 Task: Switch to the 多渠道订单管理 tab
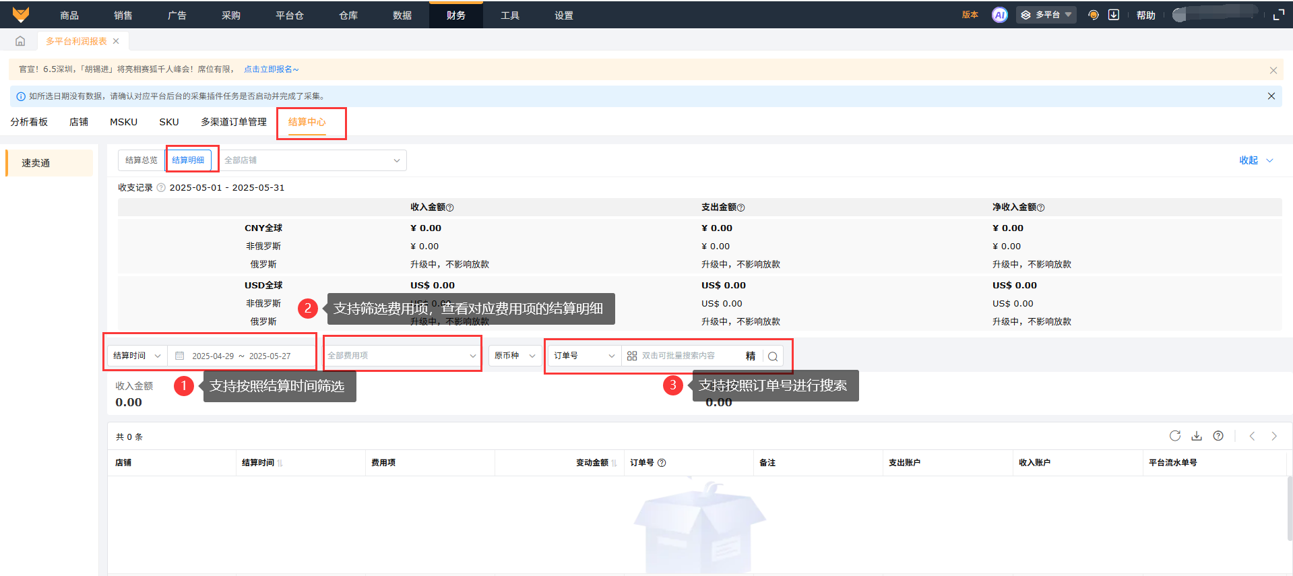(x=234, y=122)
